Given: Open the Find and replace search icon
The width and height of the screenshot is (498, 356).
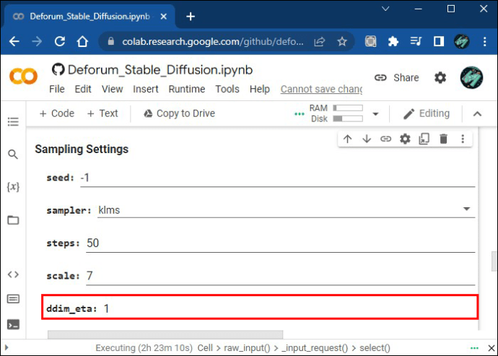Looking at the screenshot, I should [x=13, y=155].
